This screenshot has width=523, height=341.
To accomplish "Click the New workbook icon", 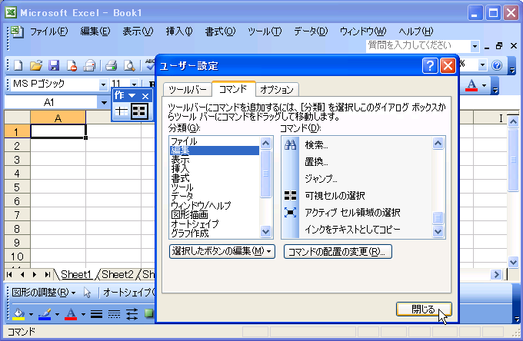I will pos(18,65).
